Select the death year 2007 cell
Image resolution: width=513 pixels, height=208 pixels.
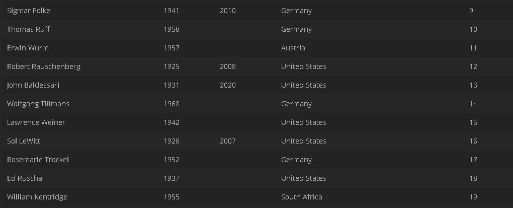pos(228,141)
